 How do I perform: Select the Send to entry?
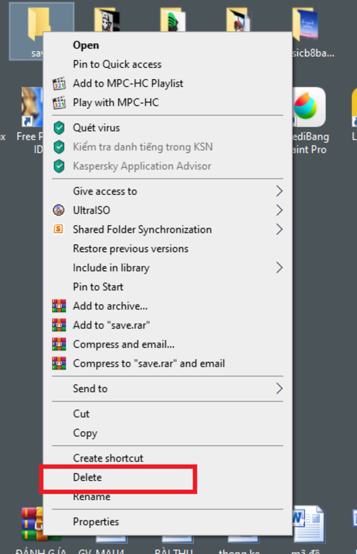[x=90, y=389]
